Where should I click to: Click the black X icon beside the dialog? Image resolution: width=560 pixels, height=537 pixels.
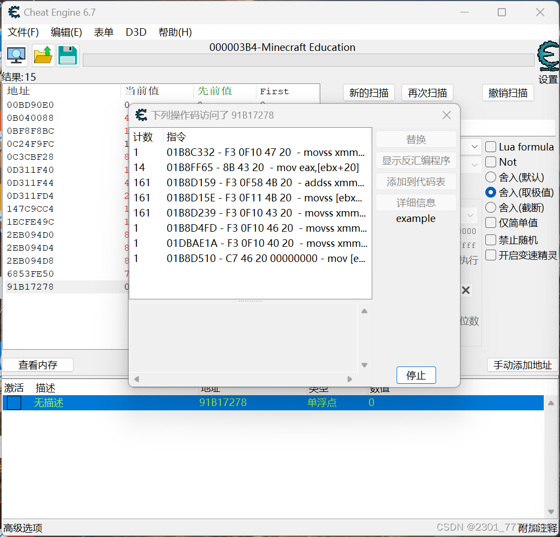pos(466,290)
